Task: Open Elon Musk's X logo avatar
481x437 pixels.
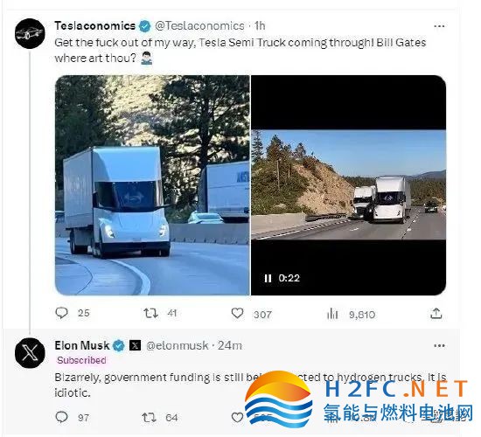Action: 30,353
